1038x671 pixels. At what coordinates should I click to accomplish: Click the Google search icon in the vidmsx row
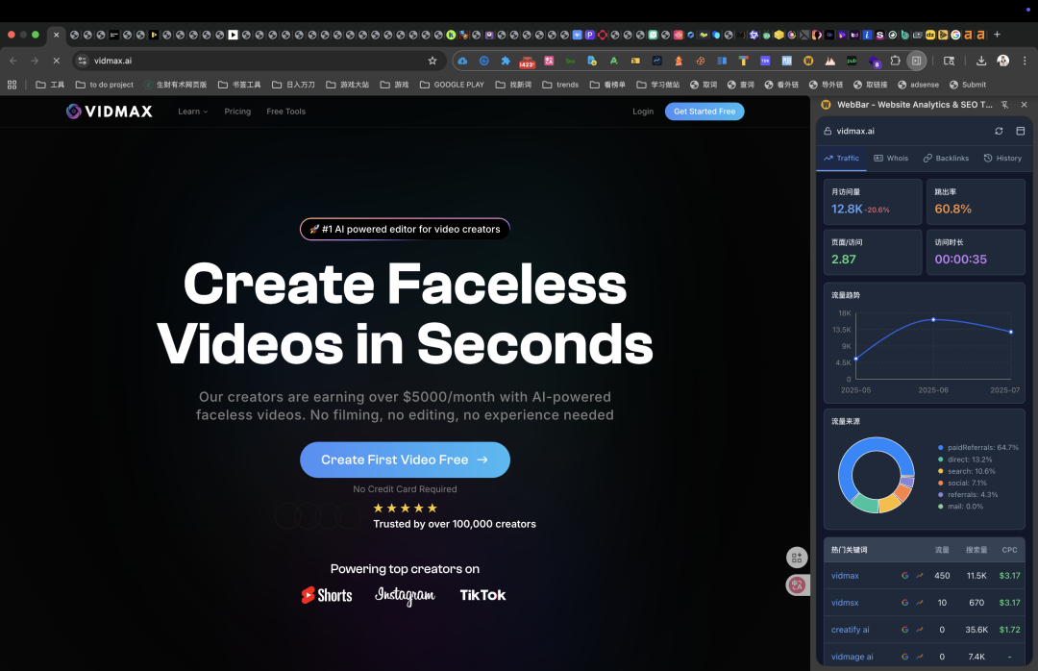[x=905, y=603]
